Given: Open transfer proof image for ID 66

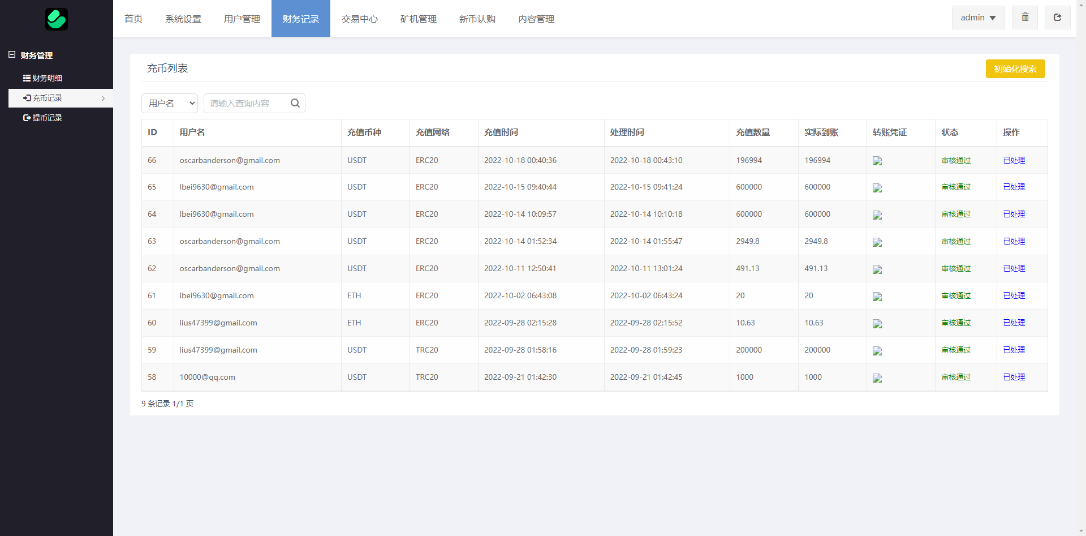Looking at the screenshot, I should (x=877, y=161).
